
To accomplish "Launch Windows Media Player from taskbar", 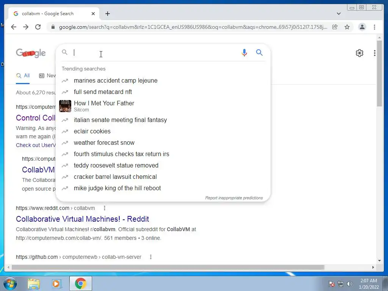I will tap(57, 284).
